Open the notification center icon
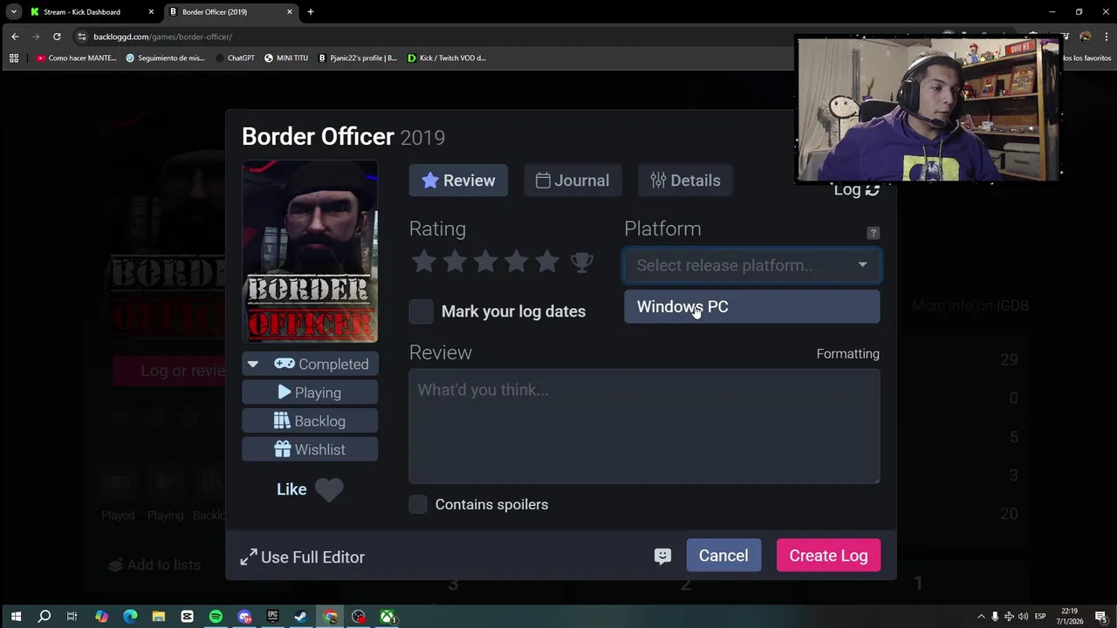1117x628 pixels. [1101, 617]
